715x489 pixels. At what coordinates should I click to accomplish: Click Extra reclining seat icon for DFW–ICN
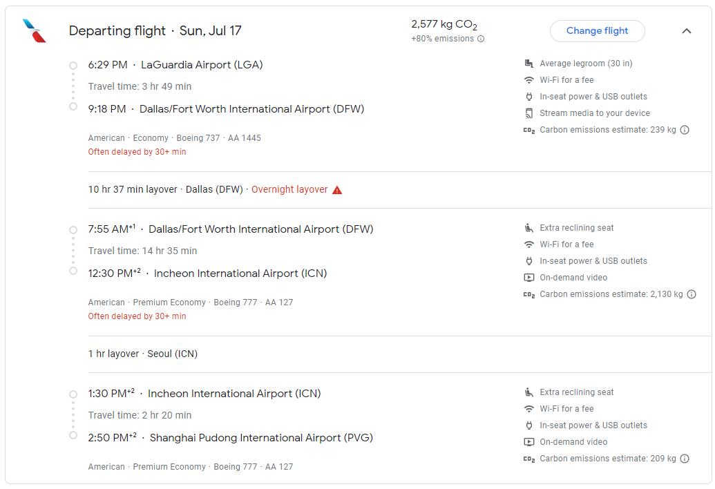[x=529, y=228]
